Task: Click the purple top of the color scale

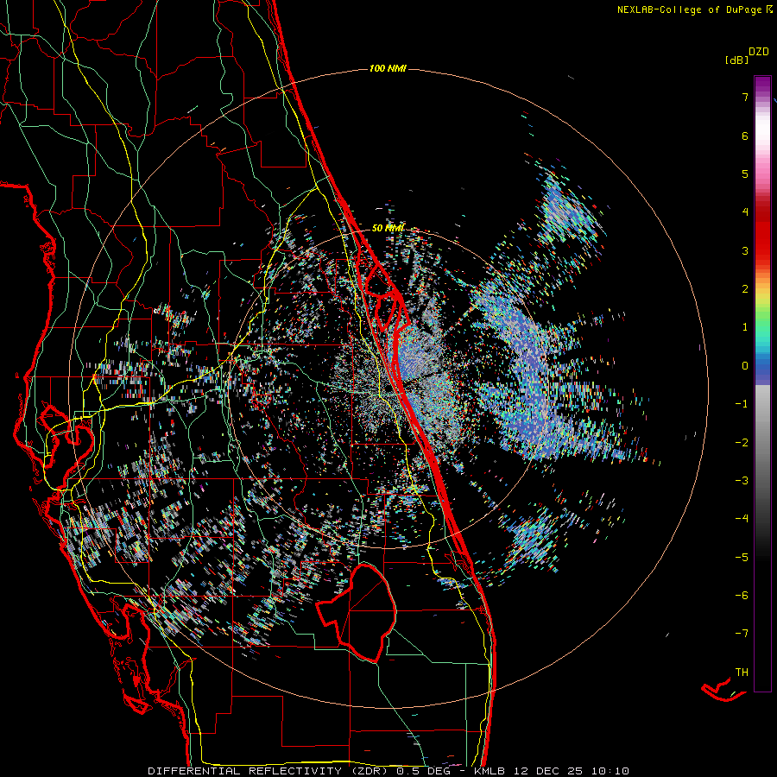Action: tap(762, 85)
